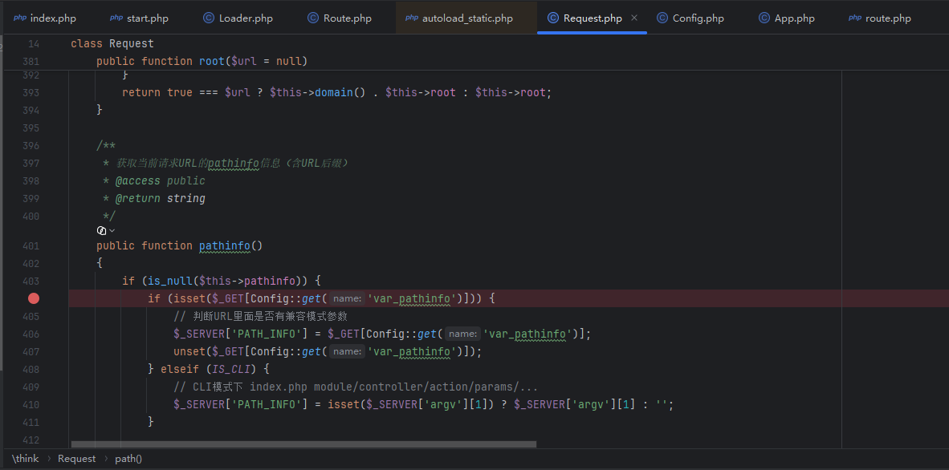
Task: Click the class icon on App.php tab
Action: click(764, 18)
